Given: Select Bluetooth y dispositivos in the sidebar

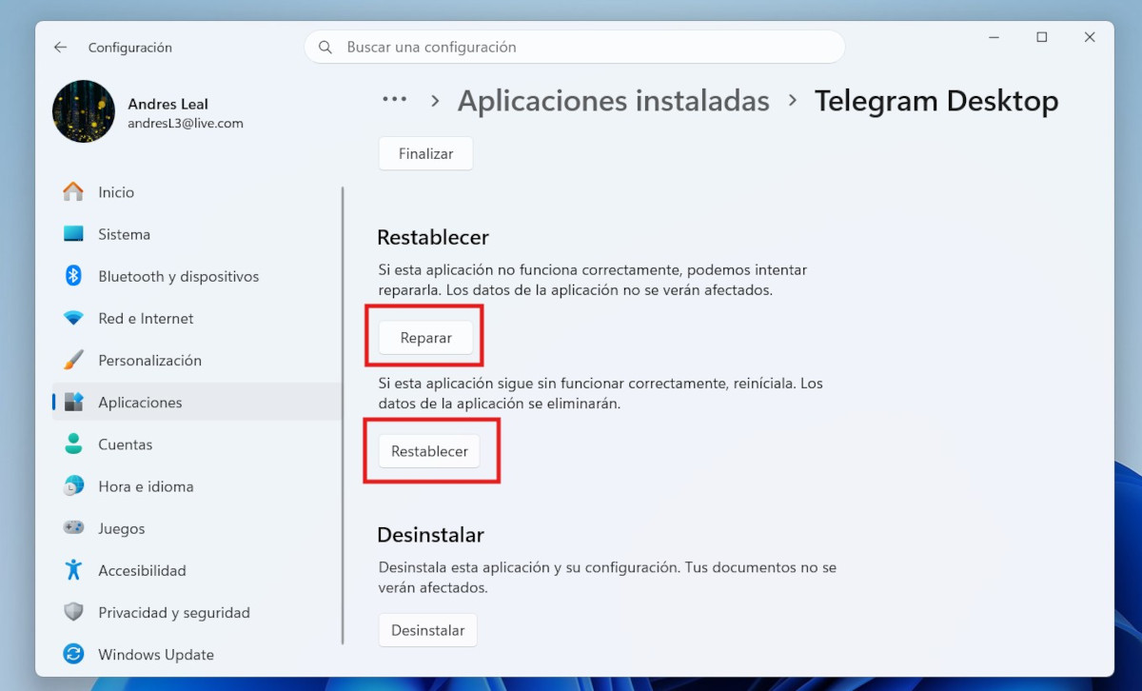Looking at the screenshot, I should tap(178, 276).
